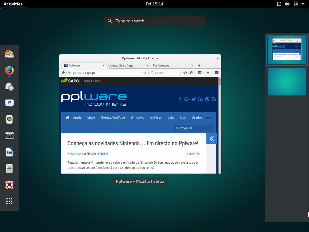
Task: Open LibreOffice Writer from the dash
Action: click(9, 152)
